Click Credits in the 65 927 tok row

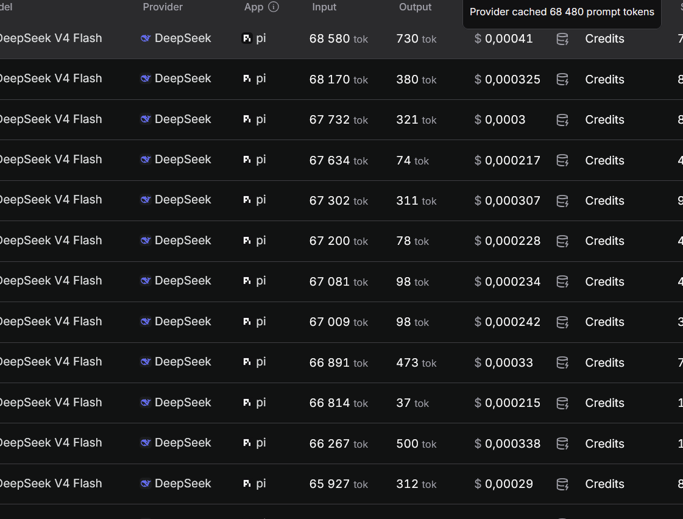click(604, 484)
